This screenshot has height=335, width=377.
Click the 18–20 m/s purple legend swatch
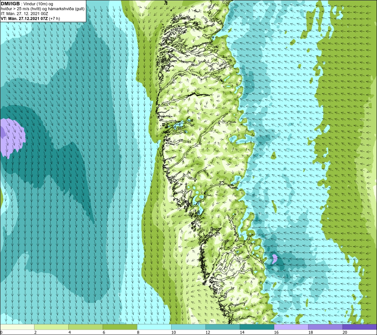pos(325,327)
